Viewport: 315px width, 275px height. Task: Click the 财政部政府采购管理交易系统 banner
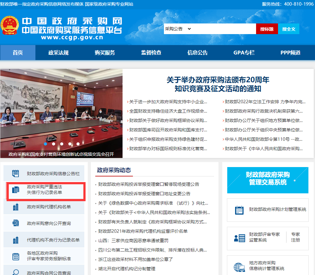click(x=268, y=180)
